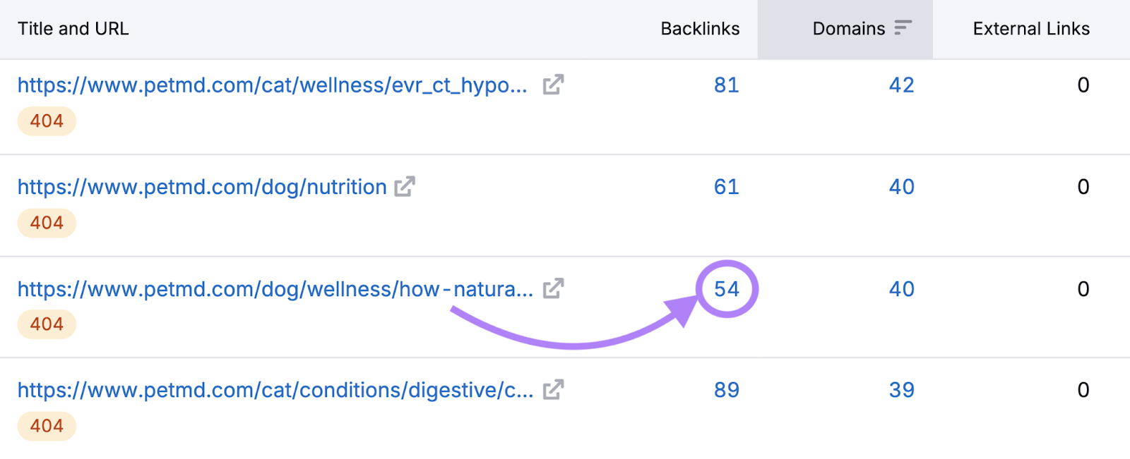Viewport: 1130px width, 459px height.
Task: Open the petmd.com cat wellness link
Action: coord(272,85)
